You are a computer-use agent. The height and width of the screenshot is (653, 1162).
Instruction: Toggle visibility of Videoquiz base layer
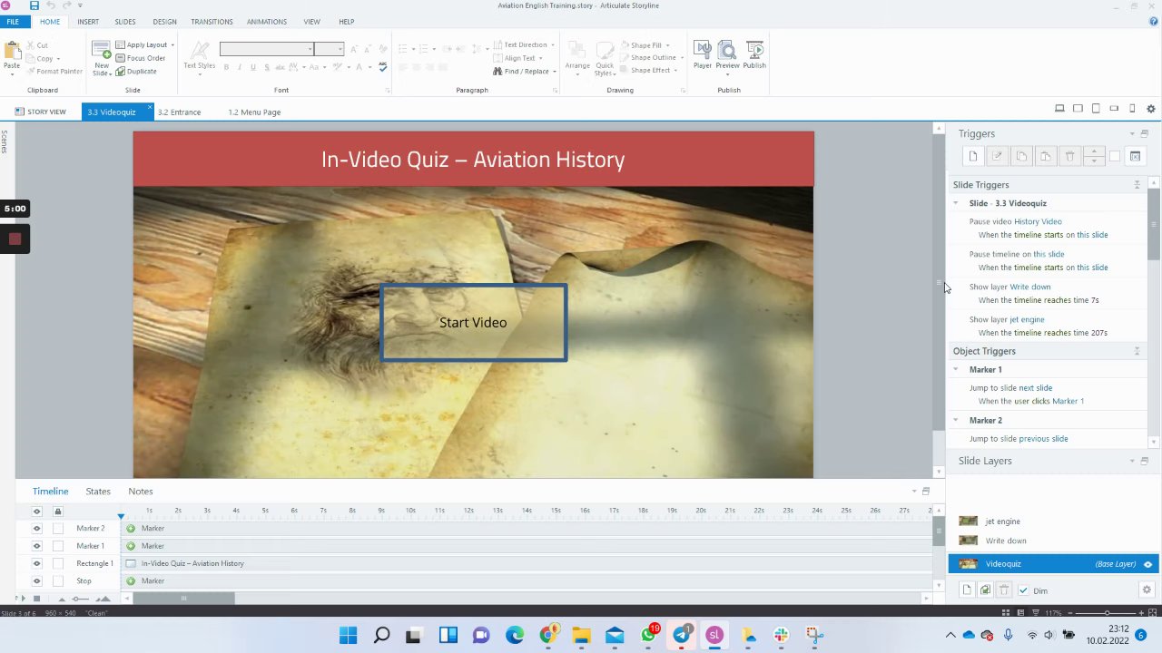1147,564
